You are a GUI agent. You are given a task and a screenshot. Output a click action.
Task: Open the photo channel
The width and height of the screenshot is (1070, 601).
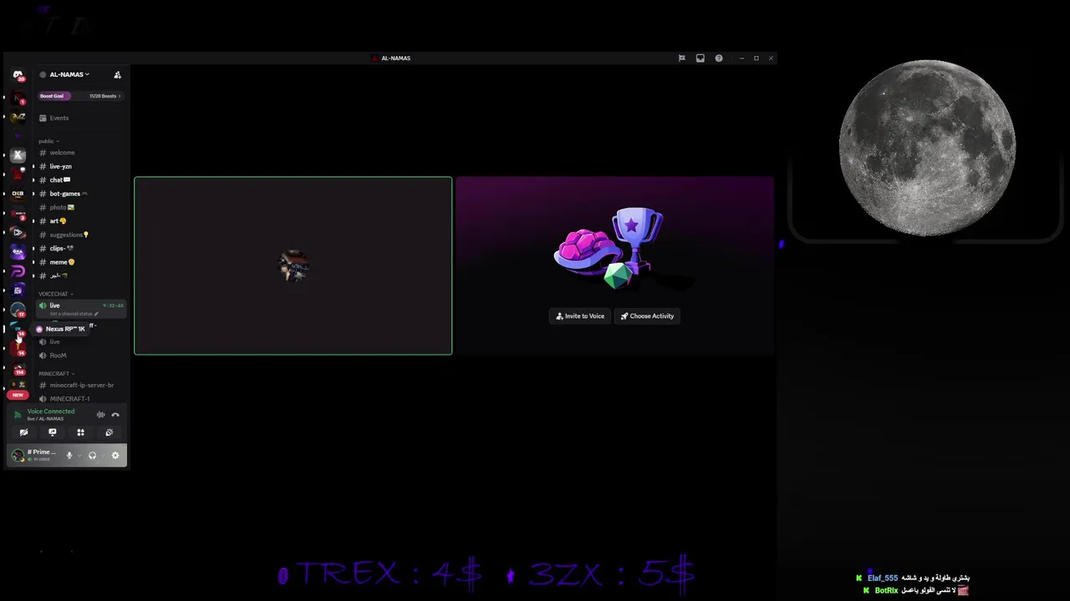(82, 207)
